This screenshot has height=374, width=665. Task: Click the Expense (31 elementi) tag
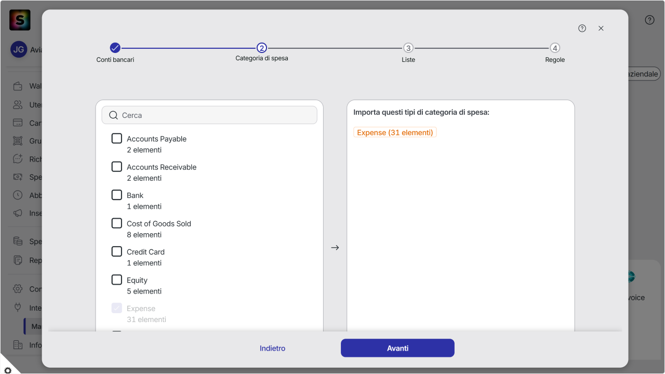coord(395,132)
